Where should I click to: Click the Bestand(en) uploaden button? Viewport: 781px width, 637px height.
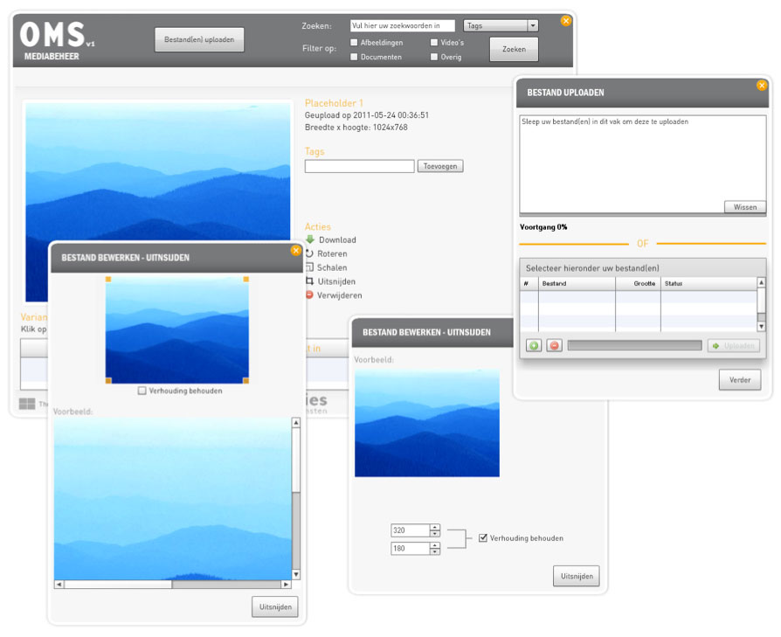(x=199, y=39)
